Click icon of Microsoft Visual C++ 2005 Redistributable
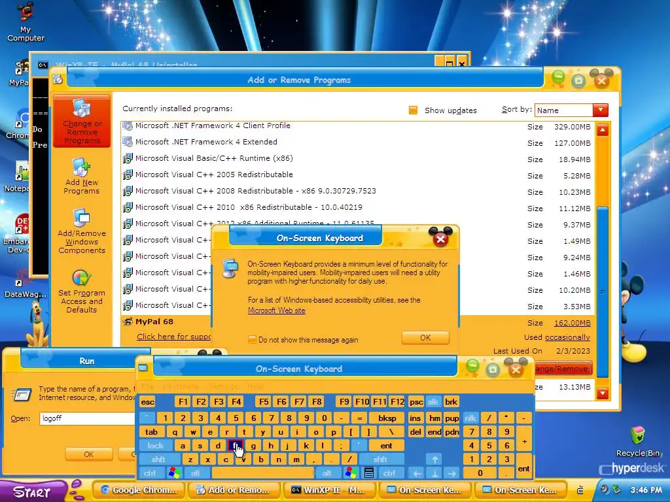Image resolution: width=670 pixels, height=502 pixels. (x=128, y=175)
